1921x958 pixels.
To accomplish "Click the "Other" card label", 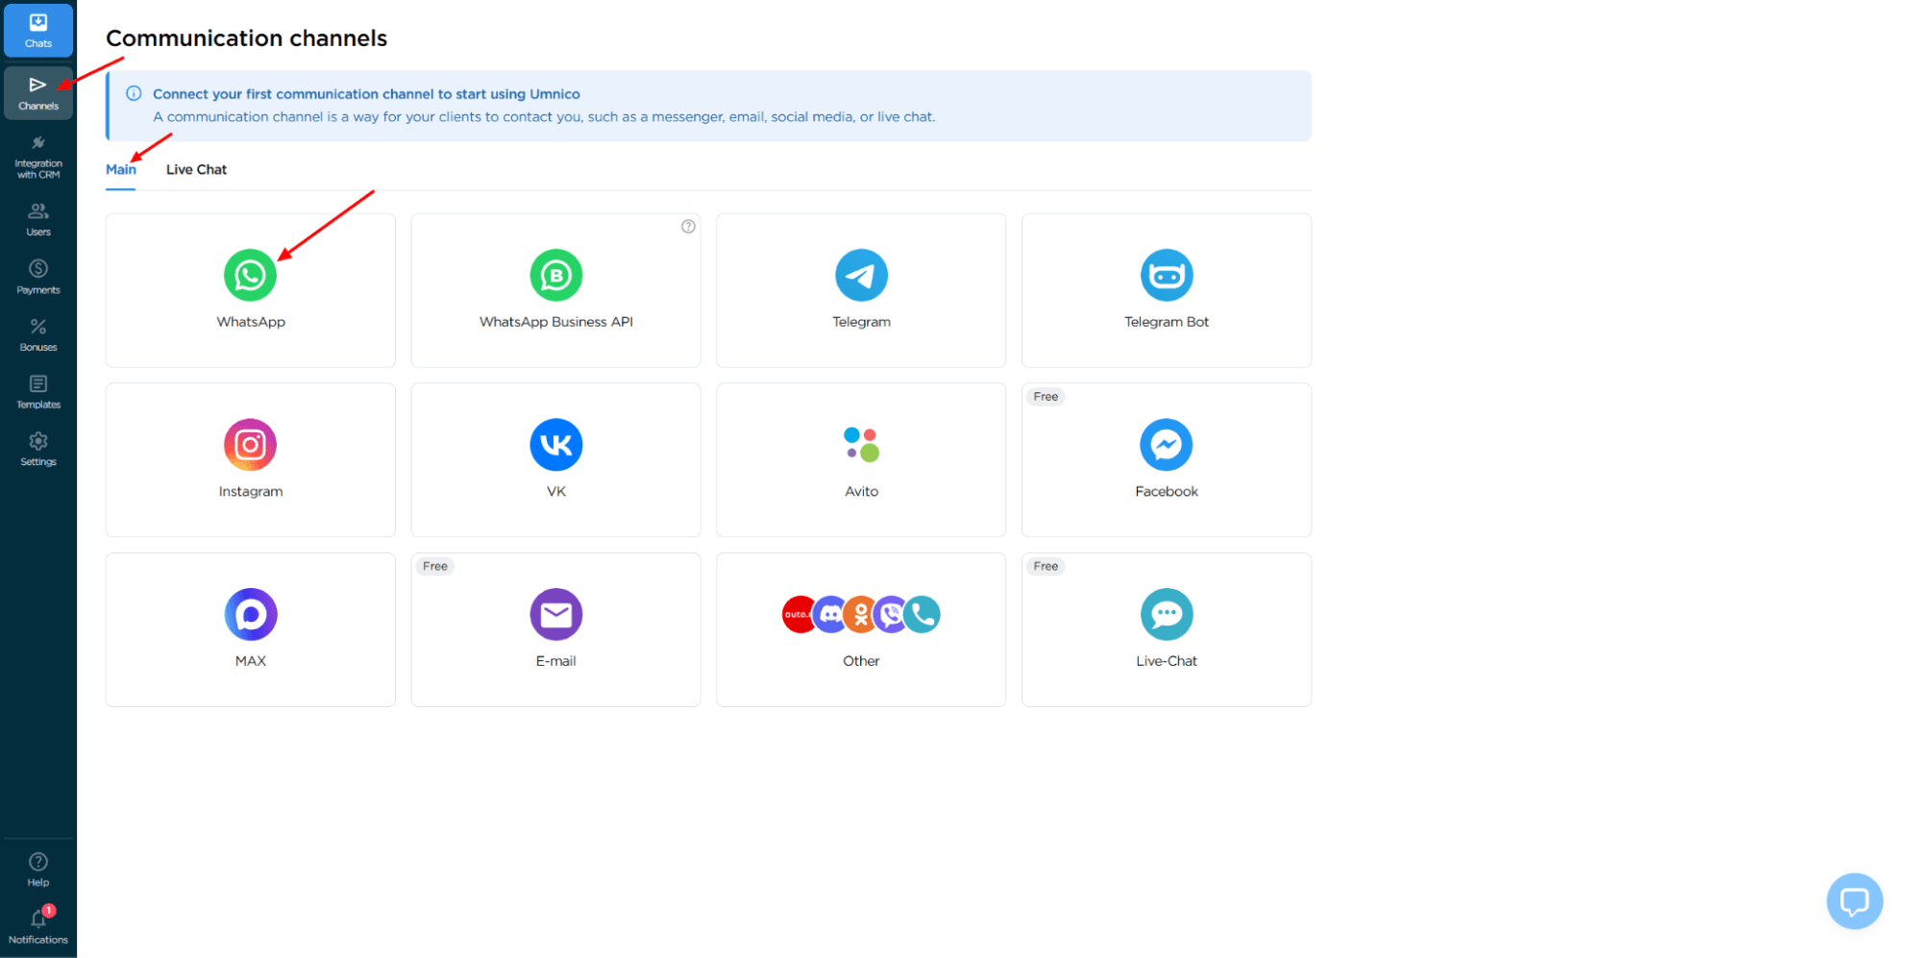I will click(x=861, y=661).
